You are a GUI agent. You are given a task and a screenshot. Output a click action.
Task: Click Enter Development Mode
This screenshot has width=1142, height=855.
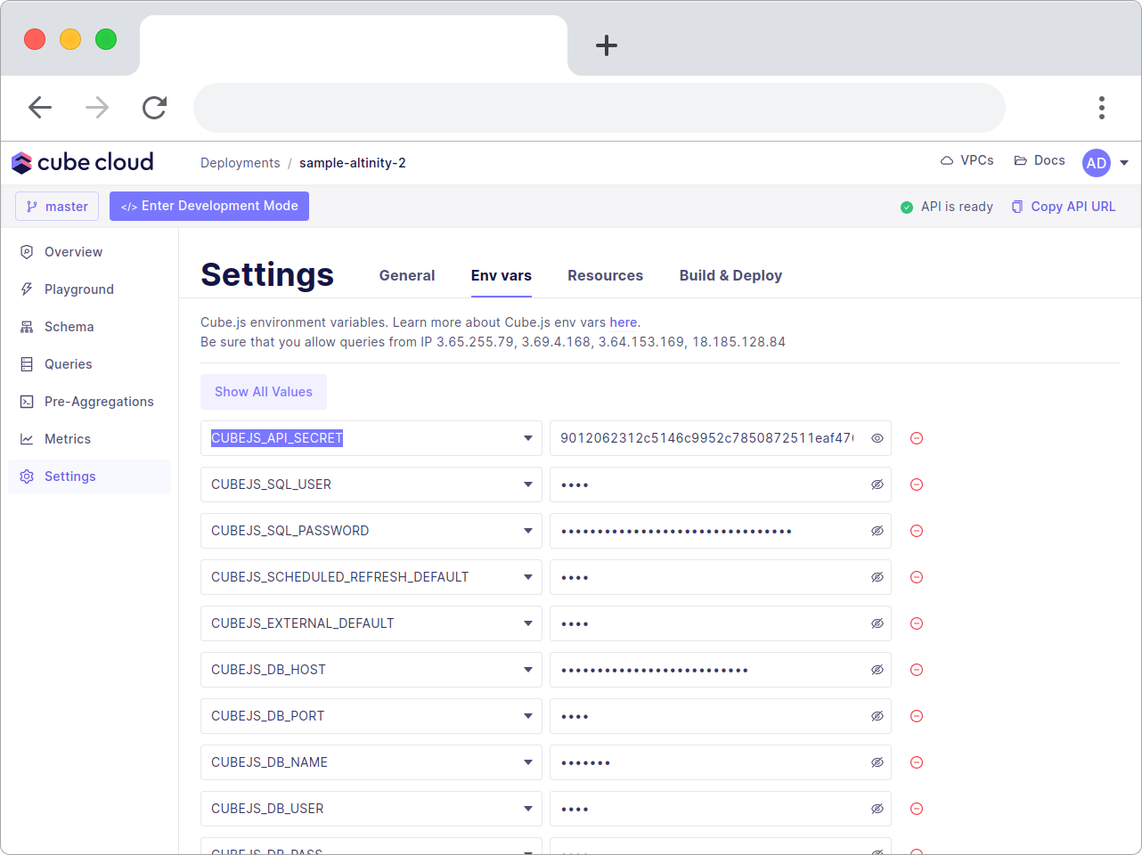(209, 206)
